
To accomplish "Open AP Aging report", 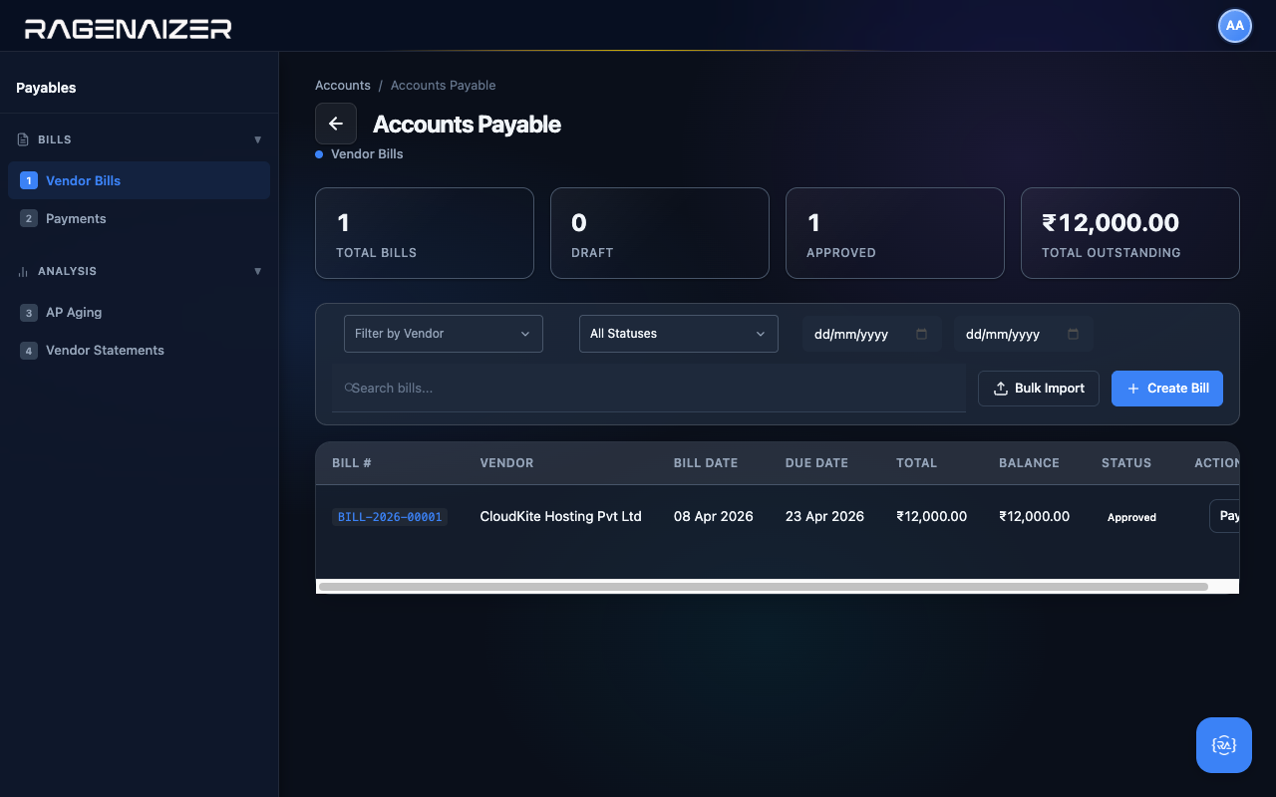I will pyautogui.click(x=139, y=312).
